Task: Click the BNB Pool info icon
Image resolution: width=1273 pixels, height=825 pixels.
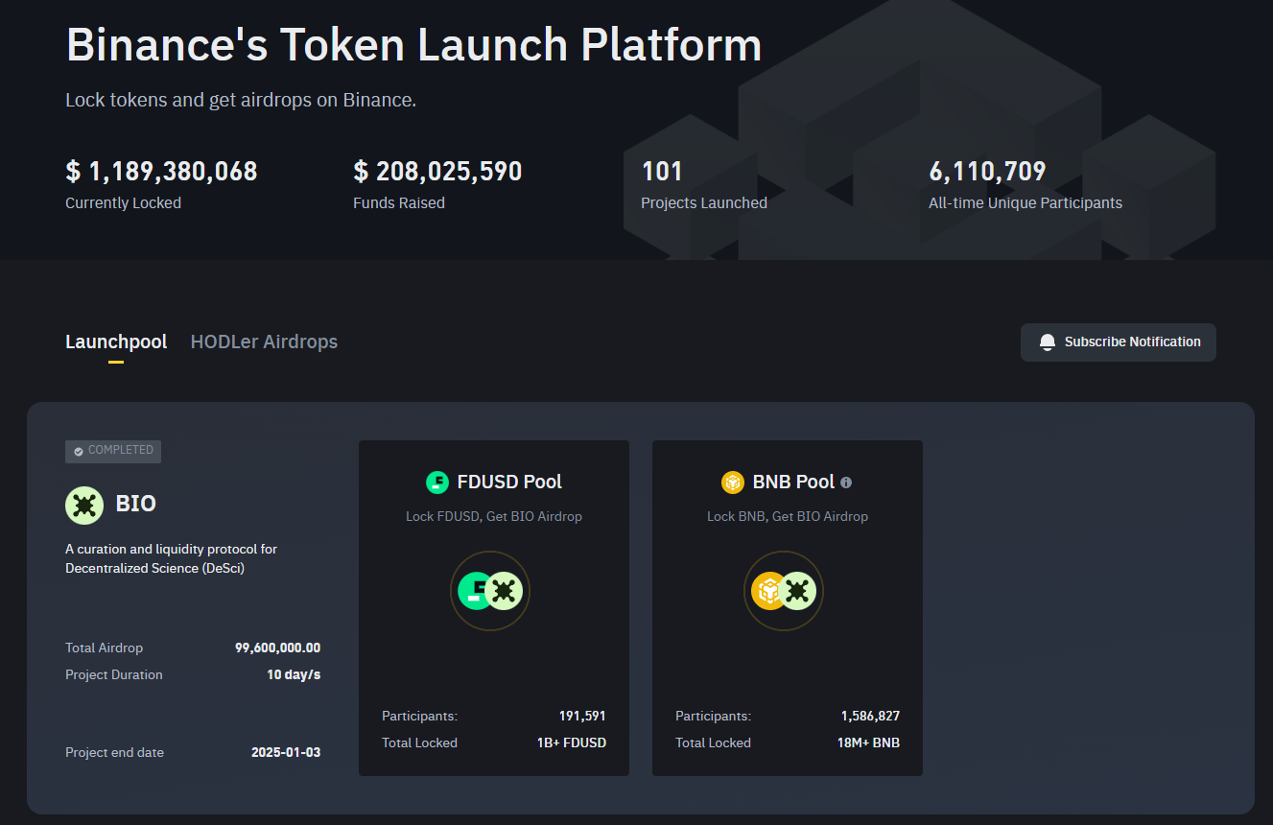Action: pyautogui.click(x=846, y=483)
